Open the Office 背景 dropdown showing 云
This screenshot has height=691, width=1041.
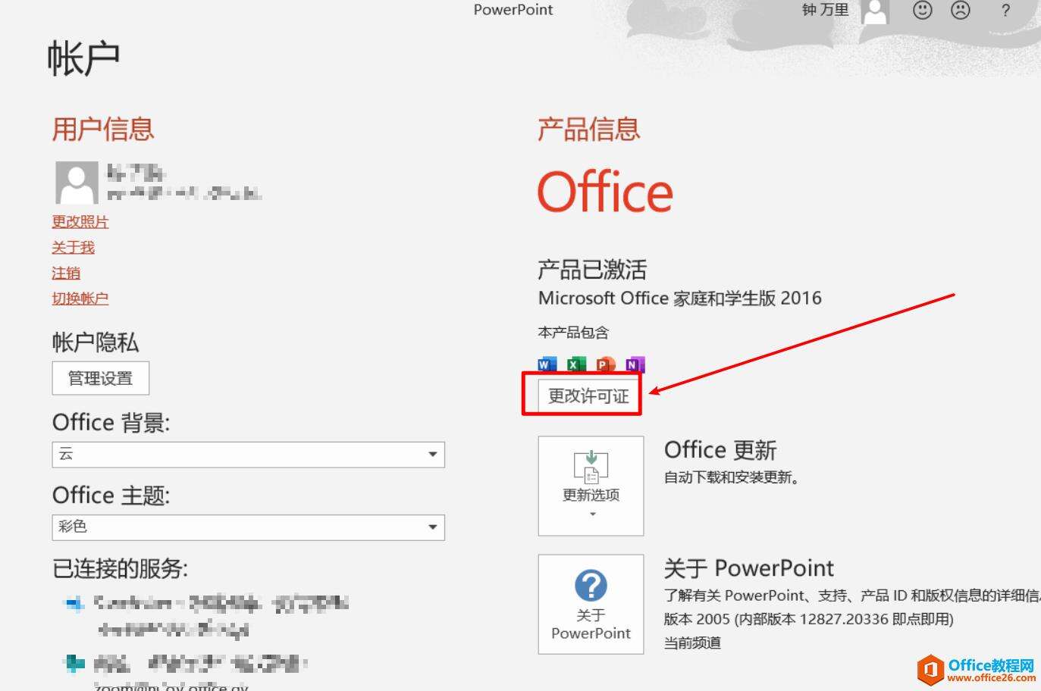coord(248,455)
